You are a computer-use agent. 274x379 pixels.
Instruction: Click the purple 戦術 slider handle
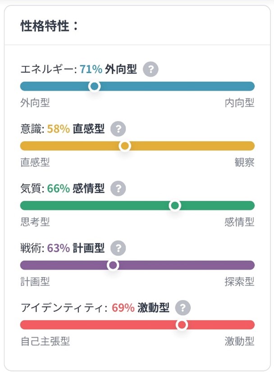pyautogui.click(x=113, y=265)
